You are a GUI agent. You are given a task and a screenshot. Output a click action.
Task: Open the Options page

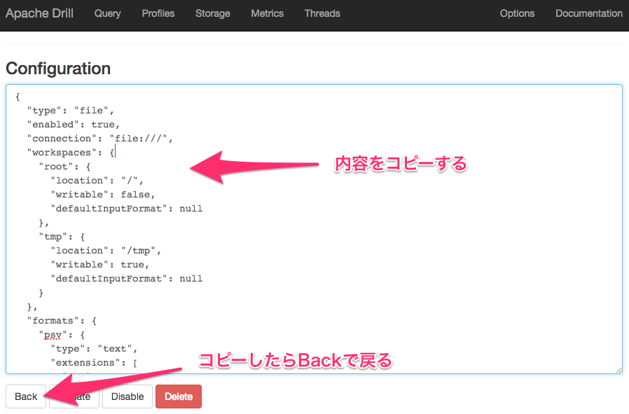click(x=517, y=13)
